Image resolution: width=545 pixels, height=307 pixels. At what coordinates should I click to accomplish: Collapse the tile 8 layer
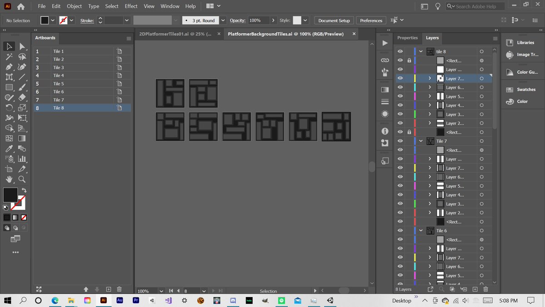click(421, 52)
